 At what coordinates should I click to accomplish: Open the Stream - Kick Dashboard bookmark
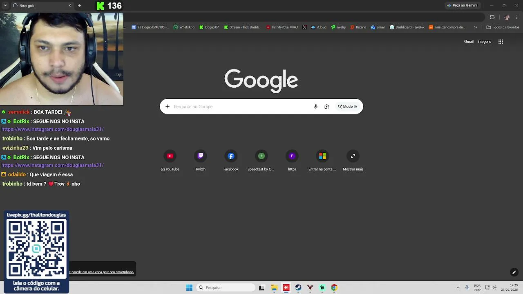(x=243, y=27)
